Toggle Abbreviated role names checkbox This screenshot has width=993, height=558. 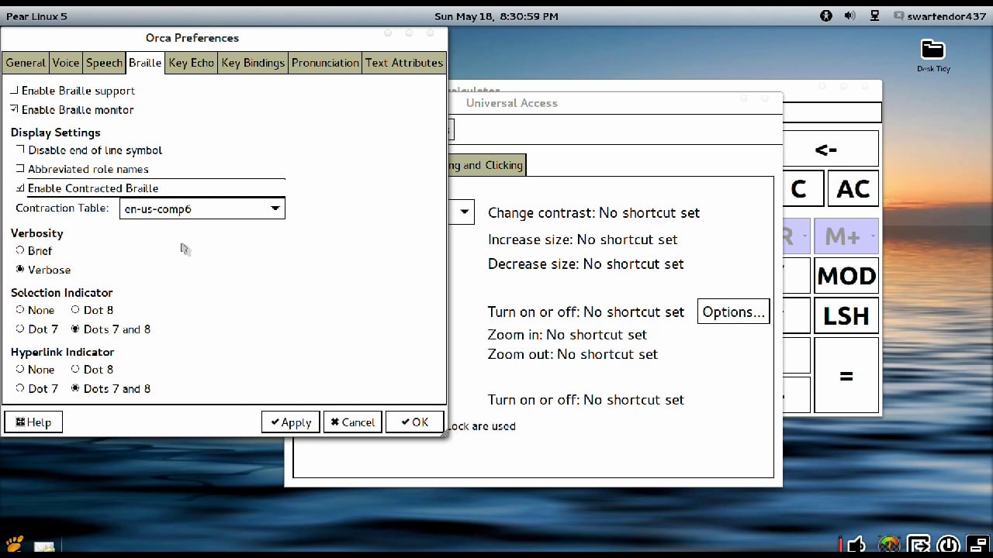20,169
